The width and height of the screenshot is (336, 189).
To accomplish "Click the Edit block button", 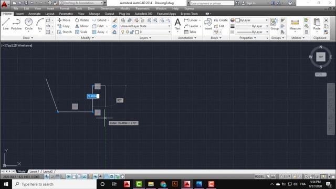I will point(219,26).
